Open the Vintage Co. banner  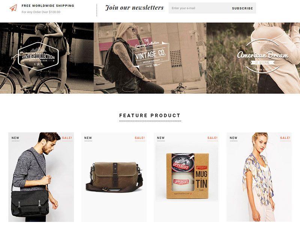click(150, 58)
